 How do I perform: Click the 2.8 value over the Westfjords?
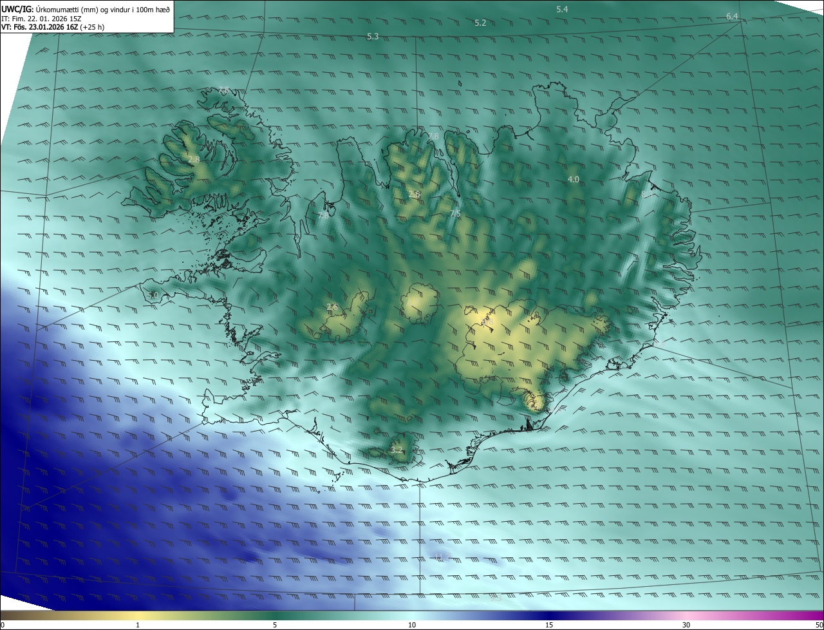pos(194,158)
